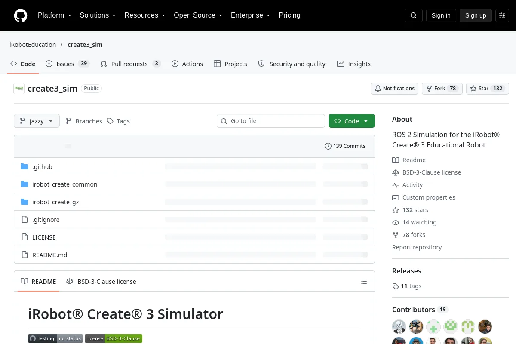Star the create3_sim repository
Image resolution: width=516 pixels, height=344 pixels.
coord(488,89)
